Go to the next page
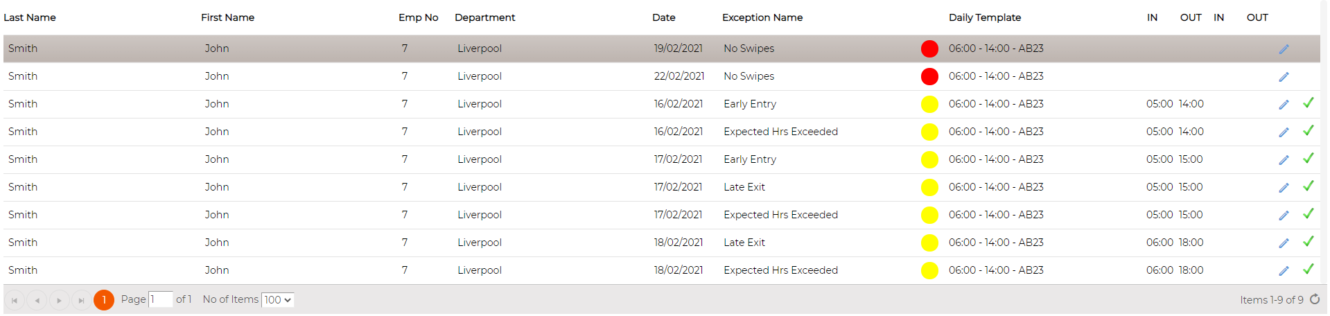The height and width of the screenshot is (316, 1330). (59, 300)
